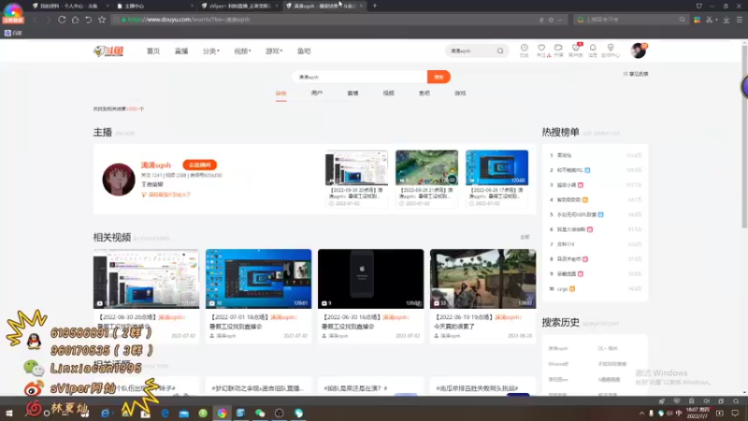The width and height of the screenshot is (748, 421).
Task: Open the 2022-06-28 21点场 streamer video thumbnail
Action: pos(426,167)
